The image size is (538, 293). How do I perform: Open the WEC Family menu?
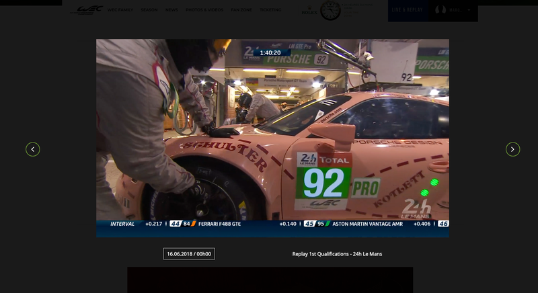[x=120, y=10]
